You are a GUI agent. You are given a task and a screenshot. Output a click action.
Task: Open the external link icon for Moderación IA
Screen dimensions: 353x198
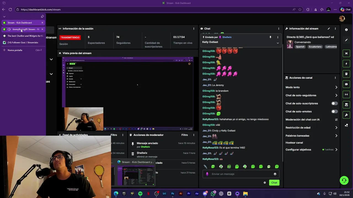pos(336,120)
